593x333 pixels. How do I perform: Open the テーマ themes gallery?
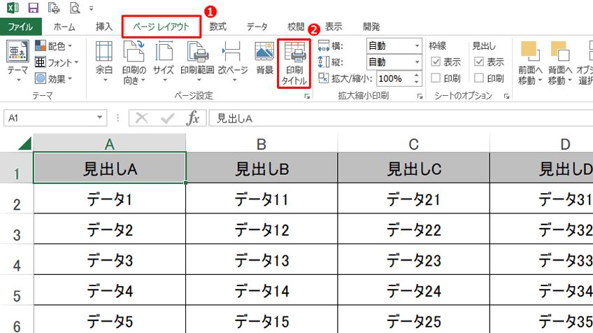click(17, 62)
